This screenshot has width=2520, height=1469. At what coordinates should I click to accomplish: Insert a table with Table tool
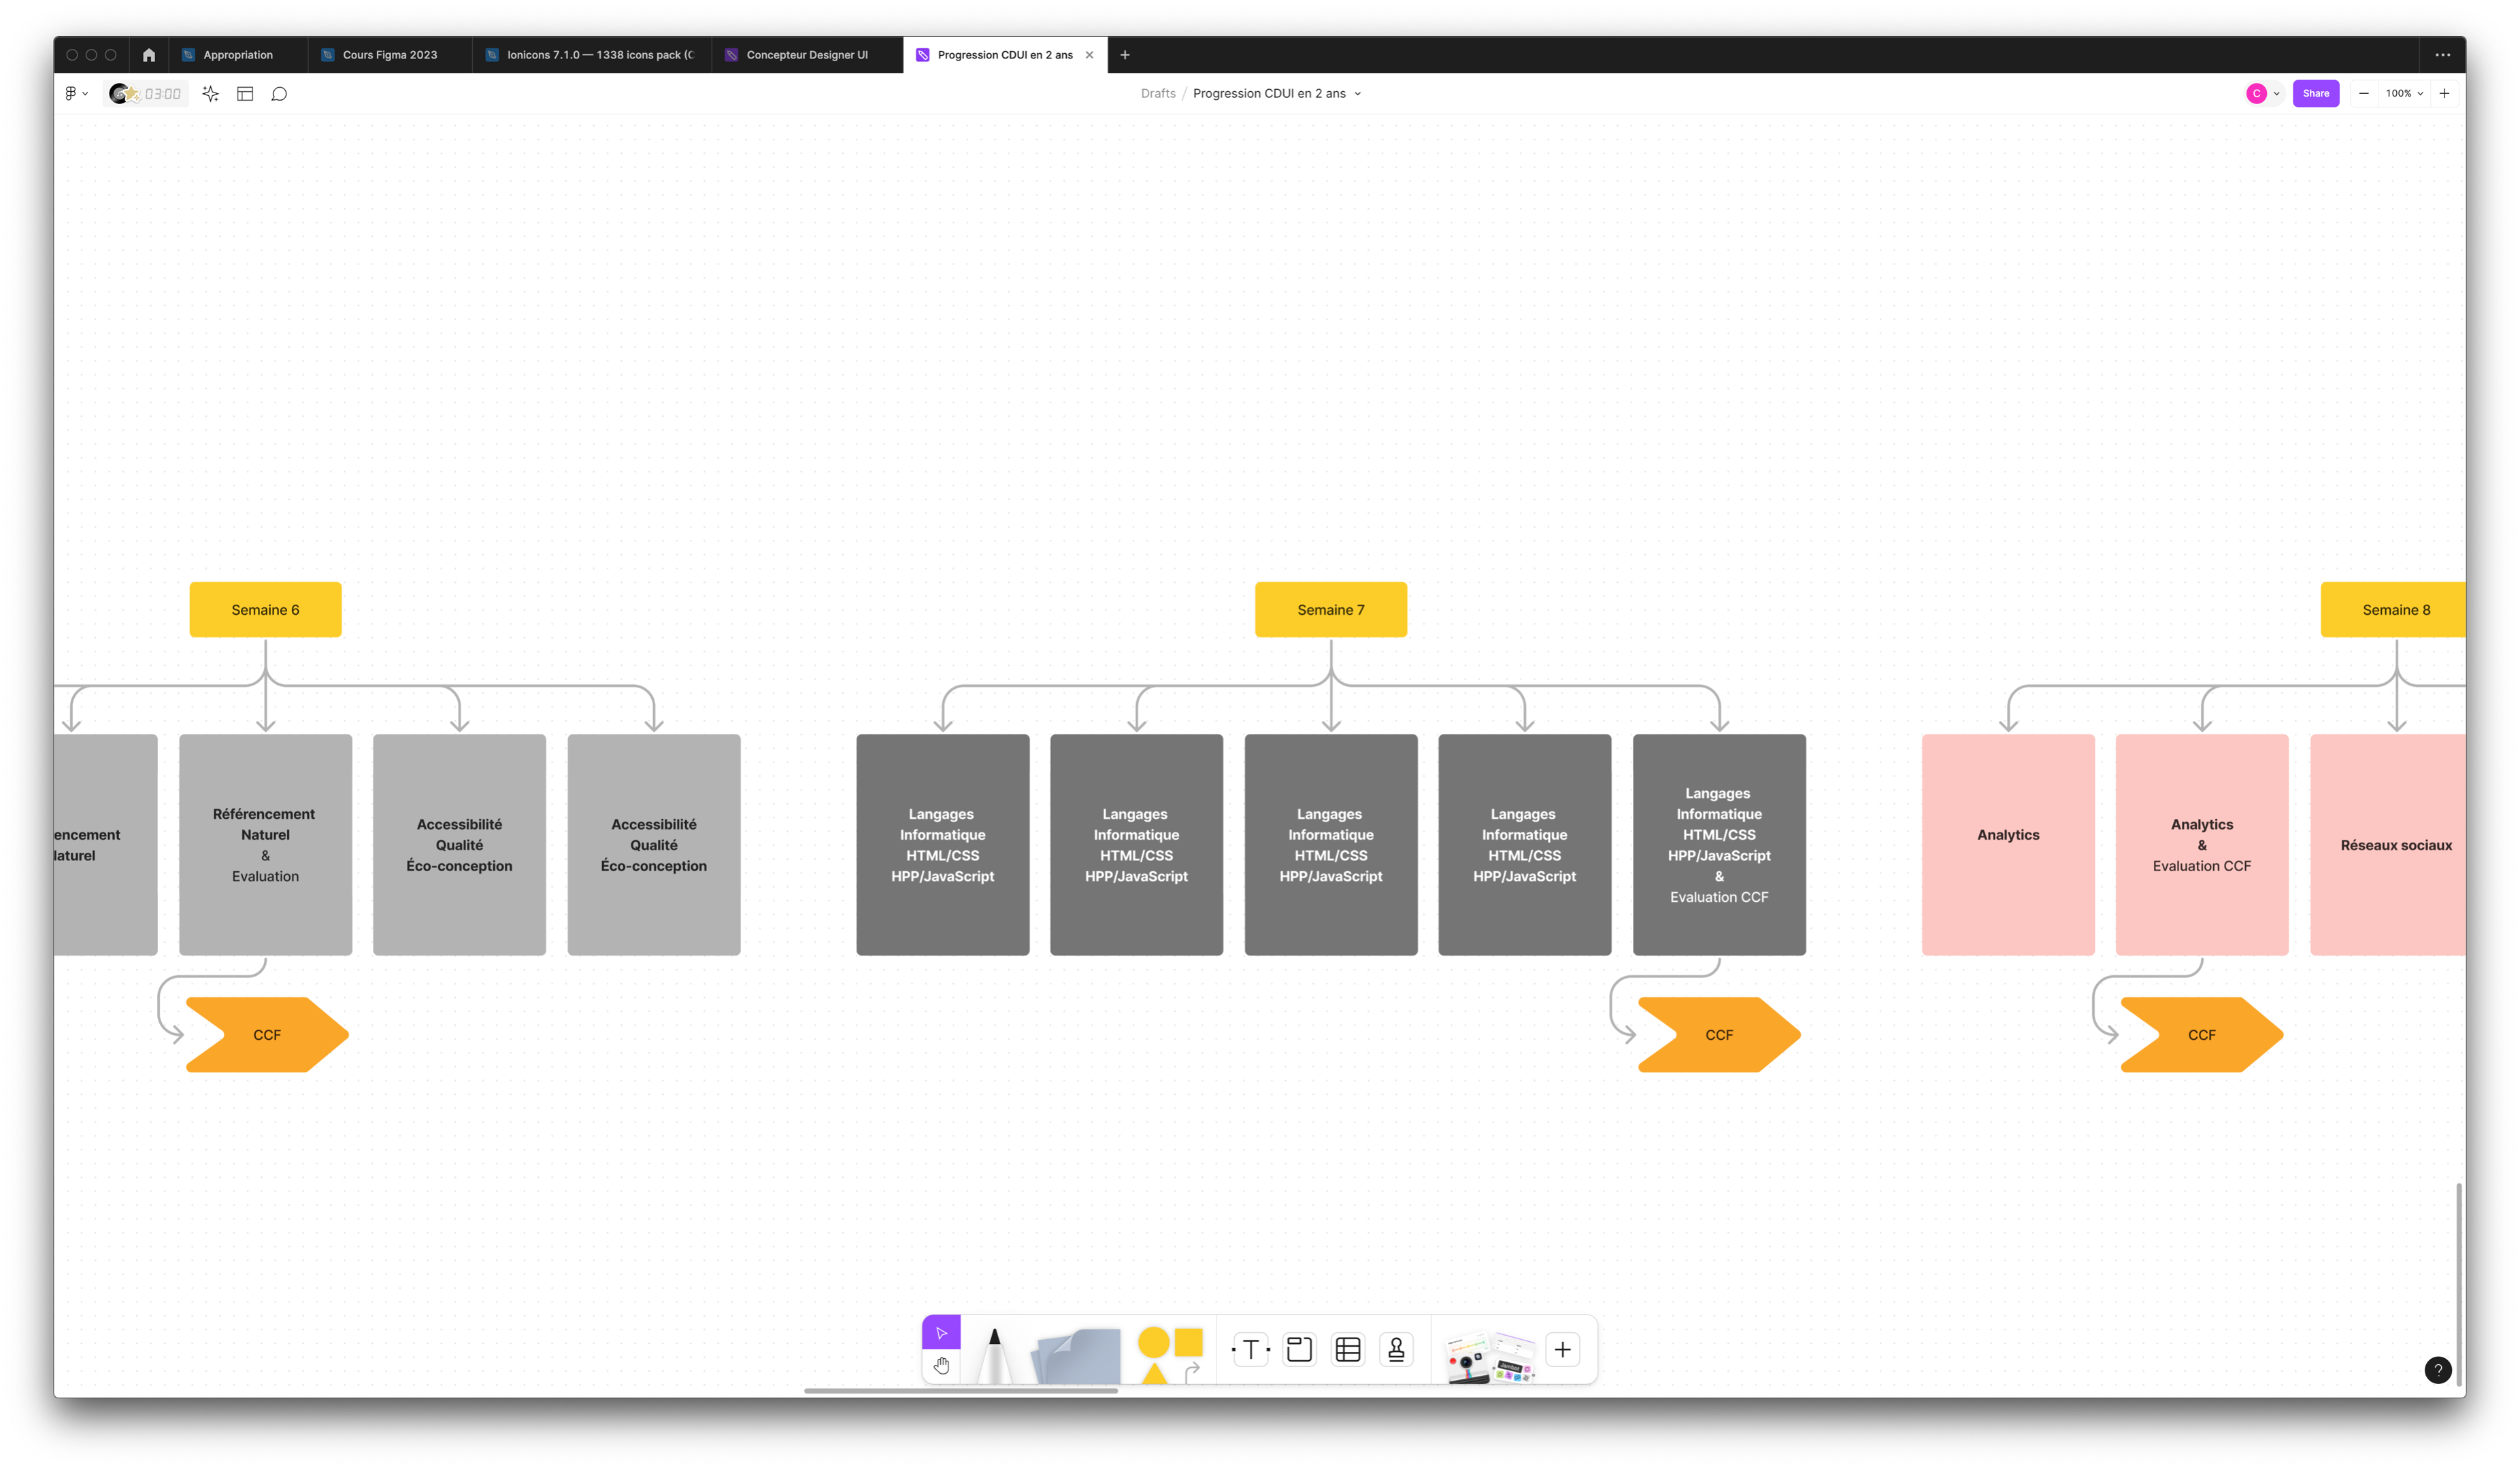[1348, 1350]
